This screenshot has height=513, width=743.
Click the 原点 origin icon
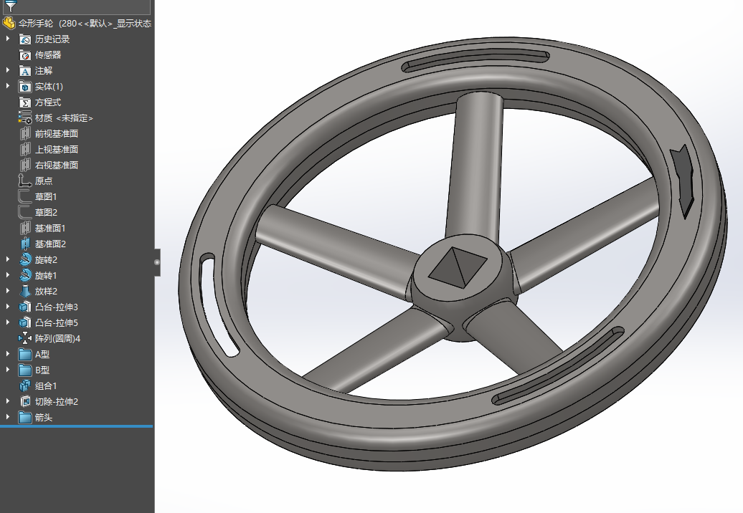[24, 181]
